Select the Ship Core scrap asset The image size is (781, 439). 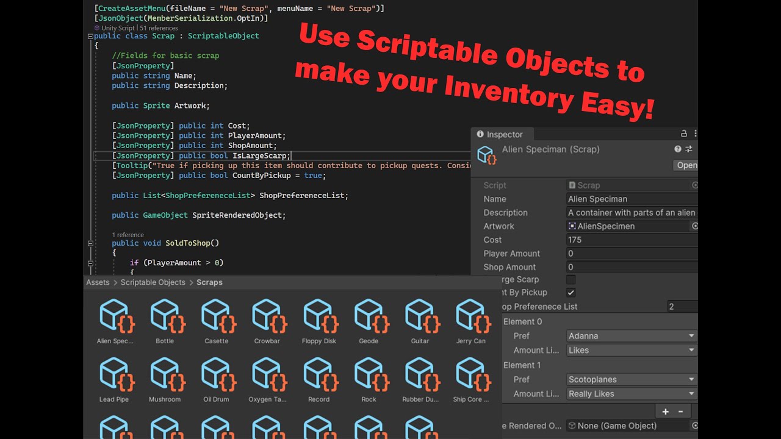pos(471,380)
